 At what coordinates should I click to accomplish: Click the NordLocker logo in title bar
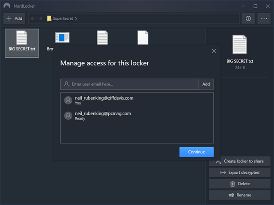[x=7, y=6]
